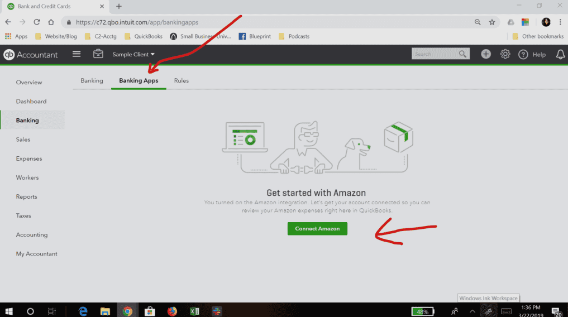Open Taxes in the sidebar
The height and width of the screenshot is (317, 568).
click(23, 215)
